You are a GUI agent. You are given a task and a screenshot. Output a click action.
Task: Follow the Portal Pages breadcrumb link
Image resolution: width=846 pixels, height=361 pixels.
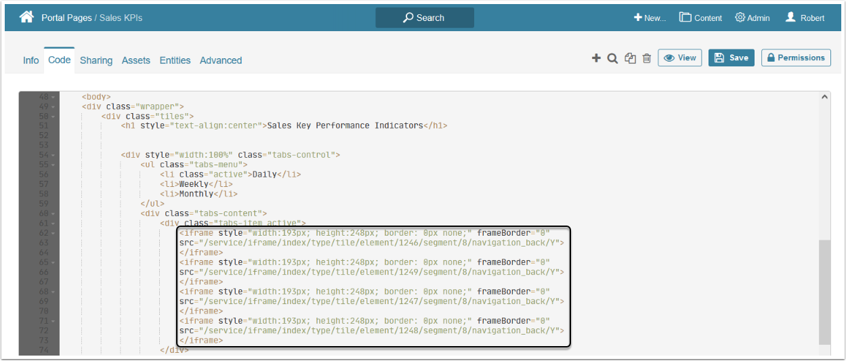click(66, 18)
